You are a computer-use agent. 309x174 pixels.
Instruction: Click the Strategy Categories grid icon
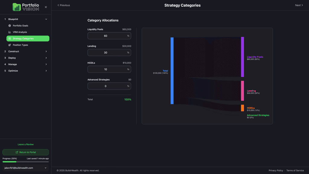[10, 38]
